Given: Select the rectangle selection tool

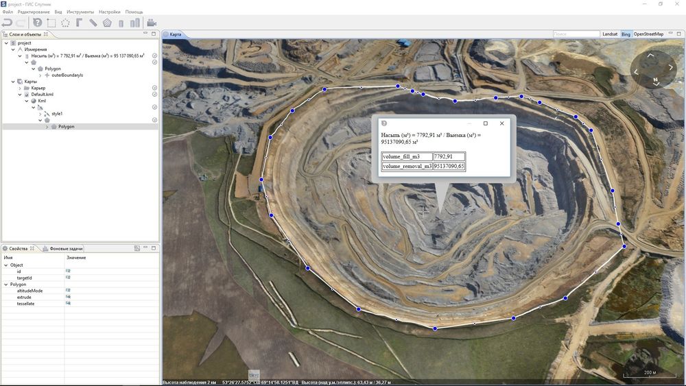Looking at the screenshot, I should point(51,23).
